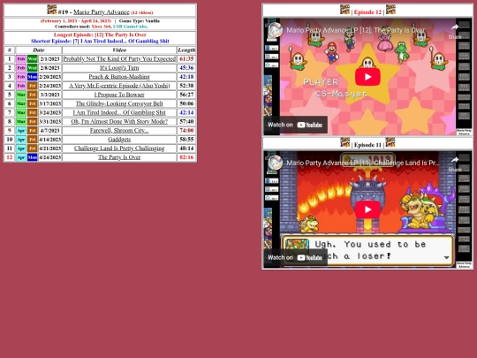Click the date 4/24/2023 cell
The image size is (477, 358).
click(49, 157)
